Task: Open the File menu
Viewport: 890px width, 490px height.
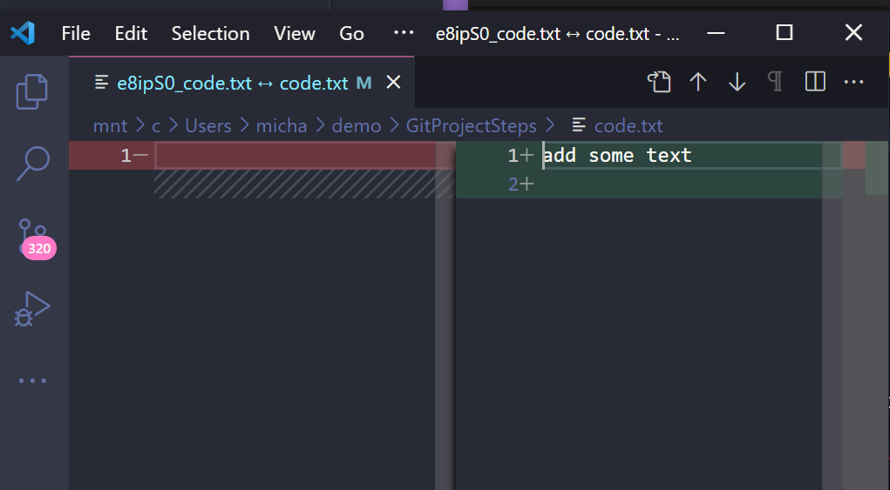Action: coord(76,33)
